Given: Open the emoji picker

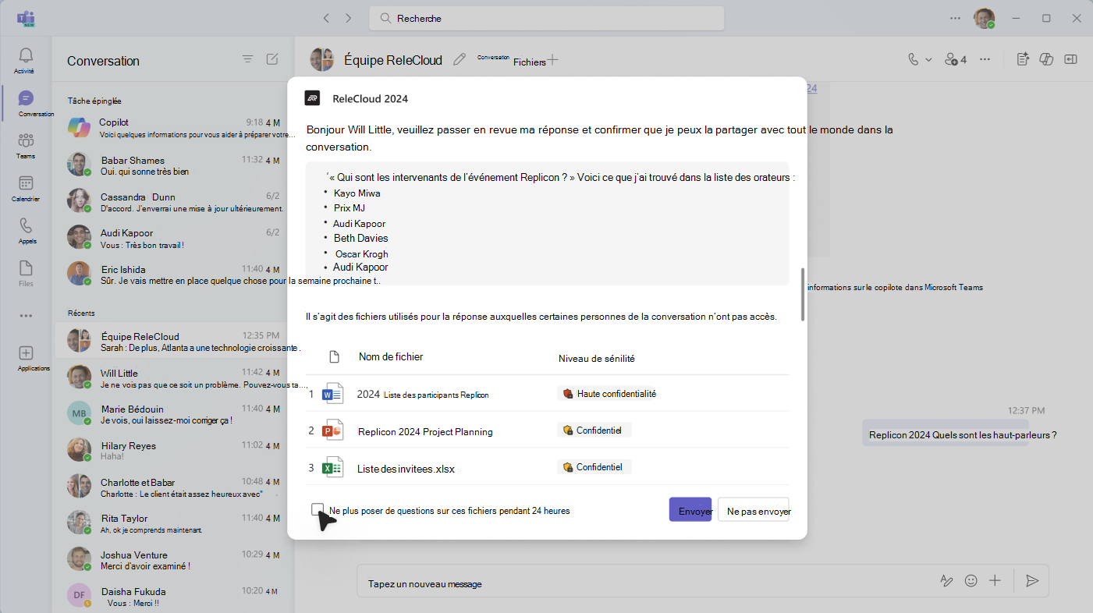Looking at the screenshot, I should tap(971, 581).
